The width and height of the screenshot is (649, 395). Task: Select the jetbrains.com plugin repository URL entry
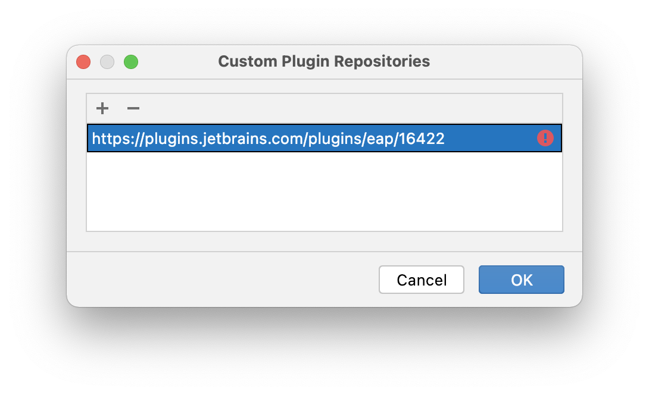click(x=267, y=138)
